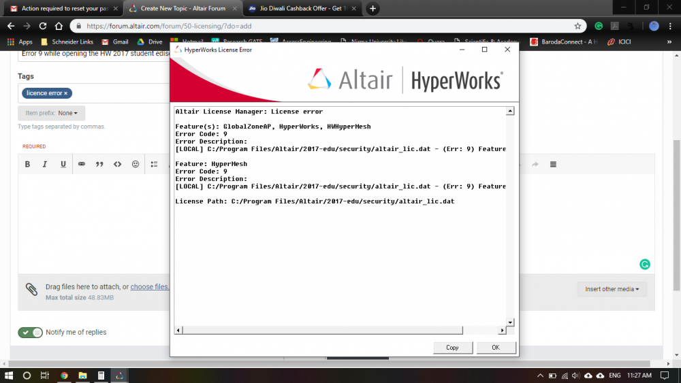Click the choose files link
Image resolution: width=681 pixels, height=383 pixels.
pyautogui.click(x=150, y=286)
